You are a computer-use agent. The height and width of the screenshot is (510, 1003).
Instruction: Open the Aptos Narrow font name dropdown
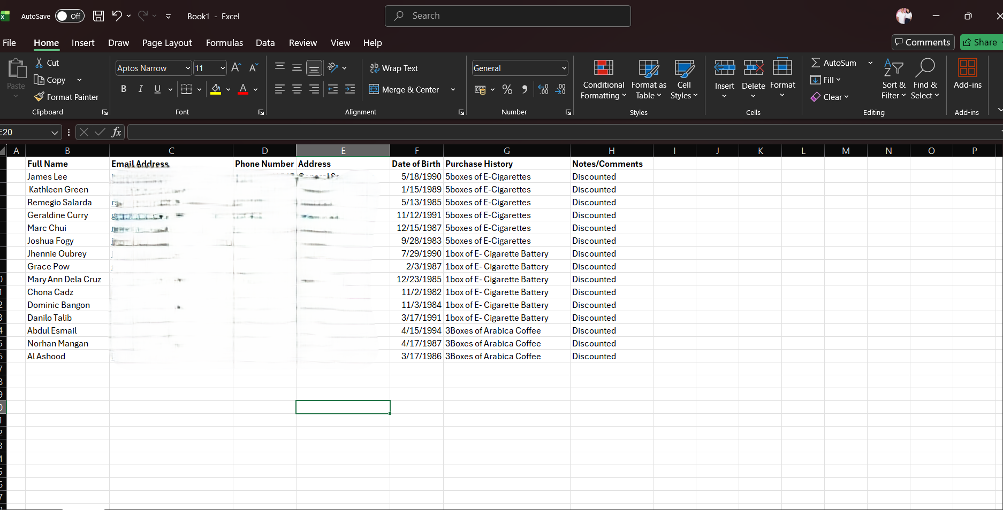coord(188,68)
